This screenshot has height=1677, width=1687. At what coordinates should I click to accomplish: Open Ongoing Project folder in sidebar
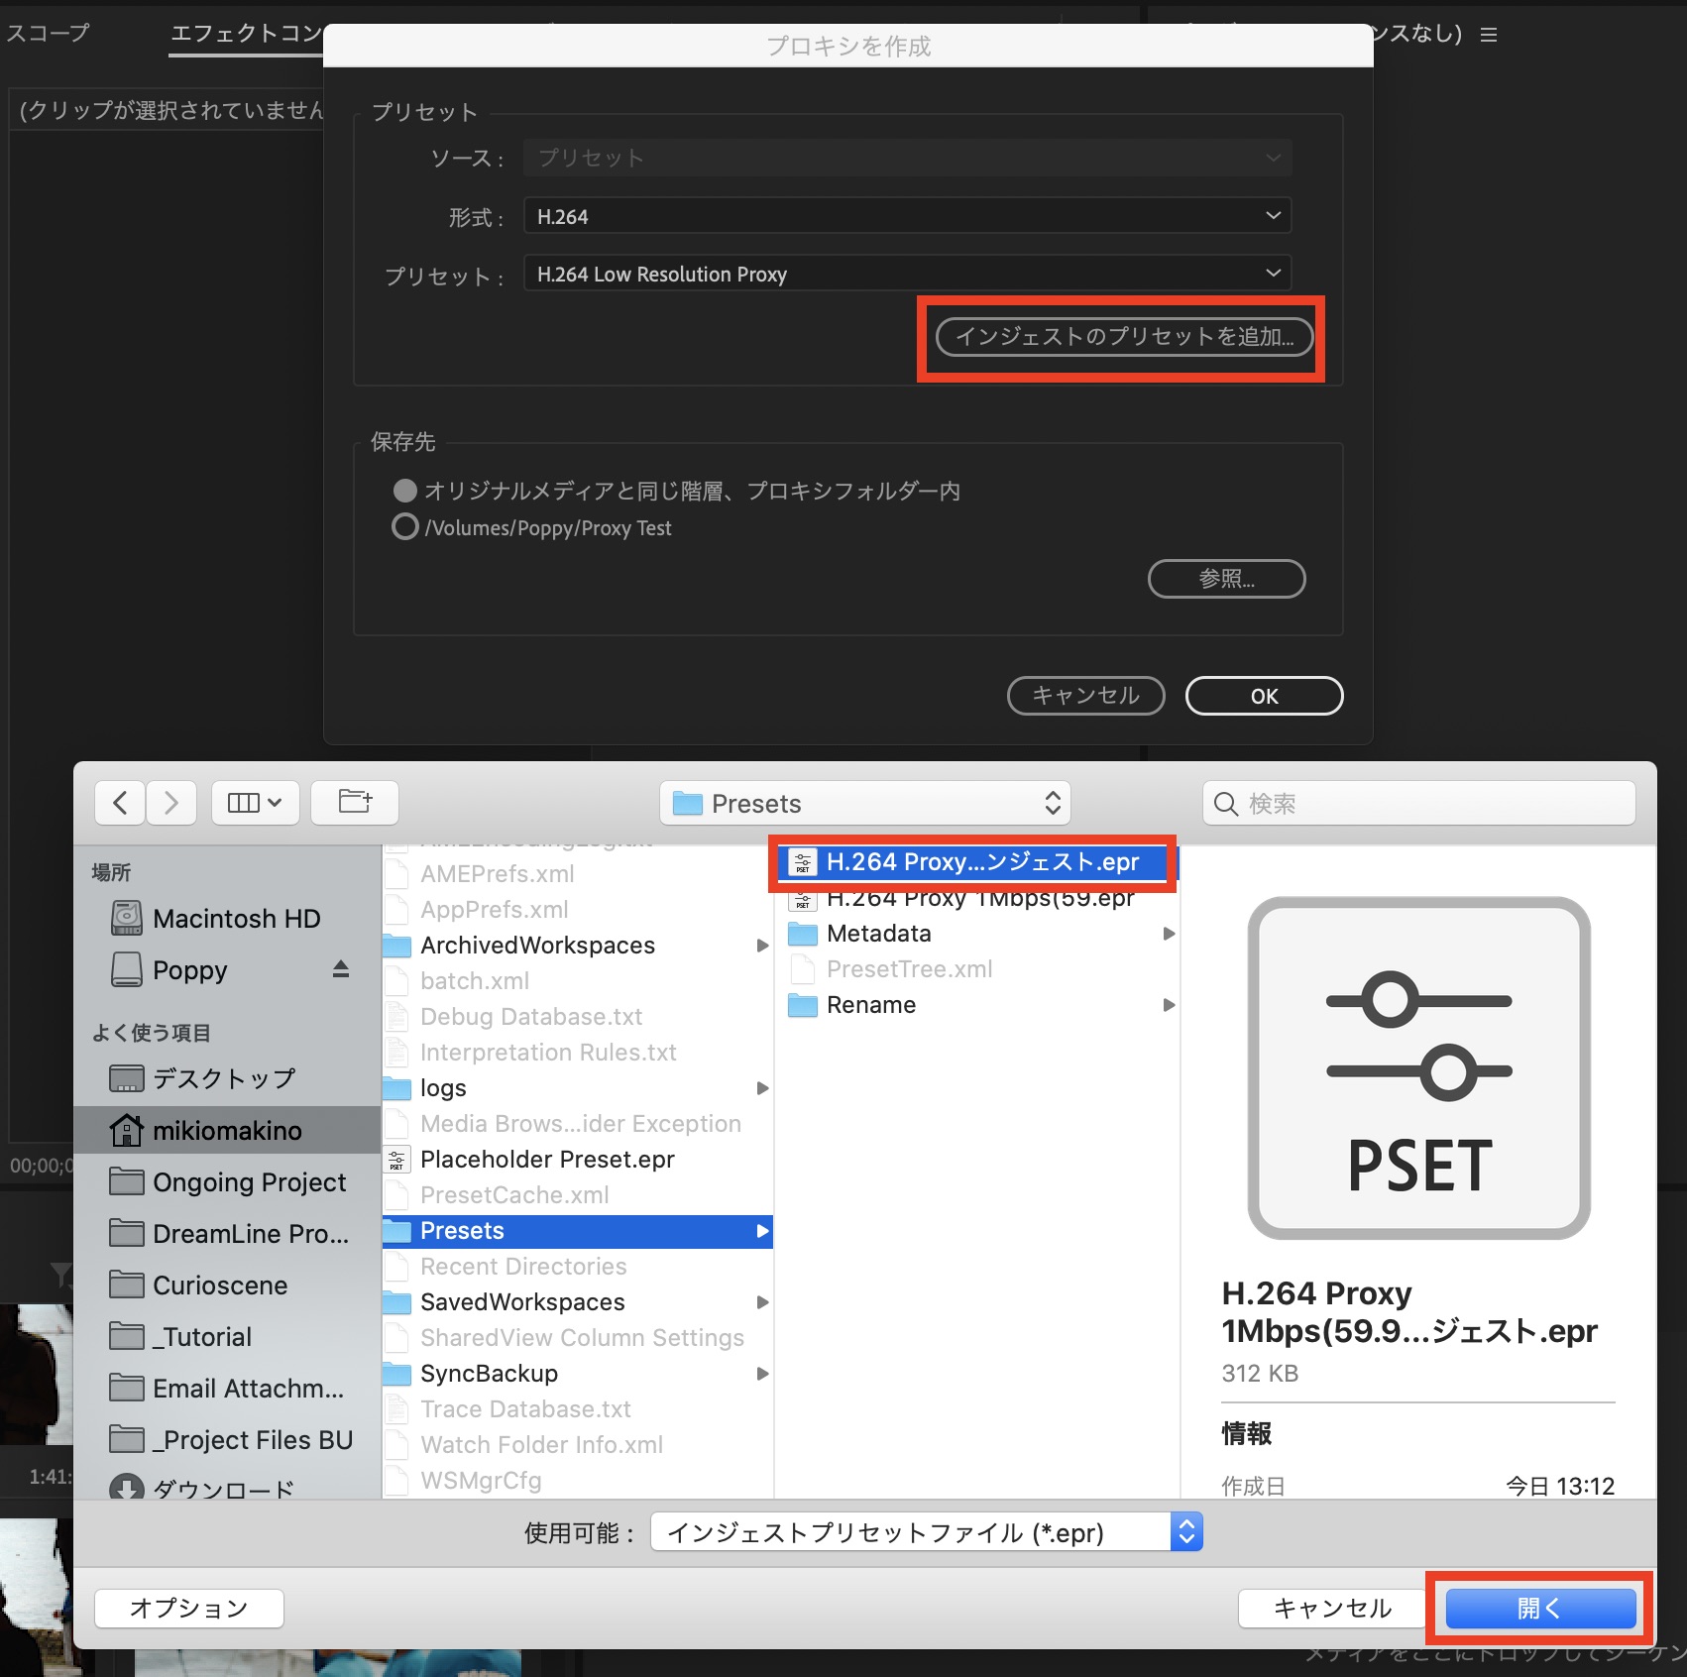(x=228, y=1182)
